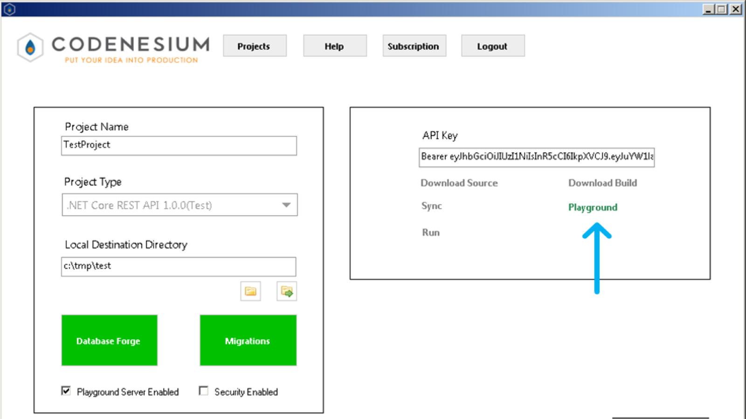
Task: Disable the Playground Server Enabled checkbox
Action: pyautogui.click(x=66, y=391)
